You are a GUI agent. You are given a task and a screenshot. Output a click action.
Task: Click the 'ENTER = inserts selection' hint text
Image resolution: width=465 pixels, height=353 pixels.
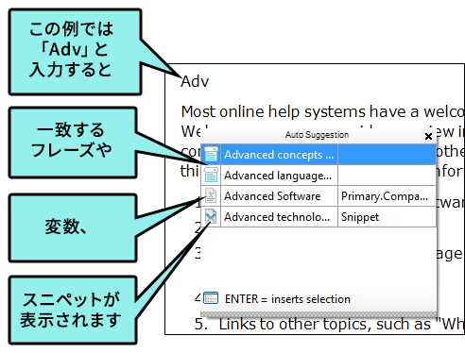click(x=287, y=299)
